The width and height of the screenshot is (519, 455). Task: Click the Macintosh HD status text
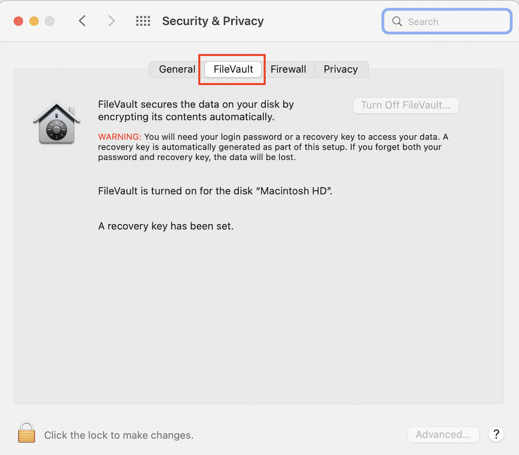click(x=214, y=190)
